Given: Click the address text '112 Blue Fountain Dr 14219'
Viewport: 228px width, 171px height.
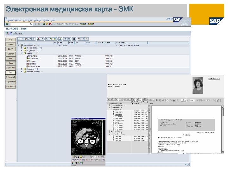Looking at the screenshot, I should tap(128, 45).
